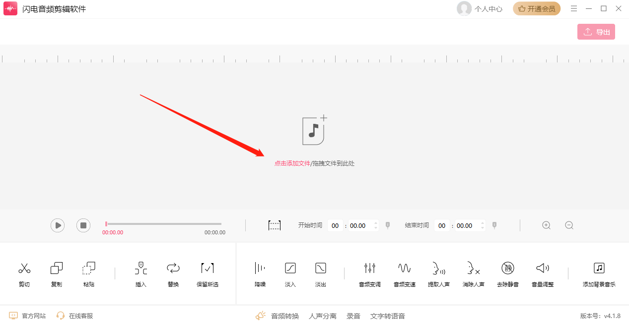The height and width of the screenshot is (324, 629).
Task: Open 在线客服 online support link
Action: (75, 316)
